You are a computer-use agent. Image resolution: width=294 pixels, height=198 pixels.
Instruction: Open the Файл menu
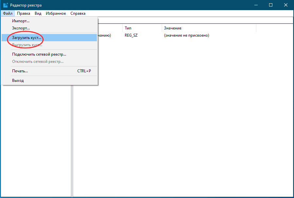tap(8, 13)
